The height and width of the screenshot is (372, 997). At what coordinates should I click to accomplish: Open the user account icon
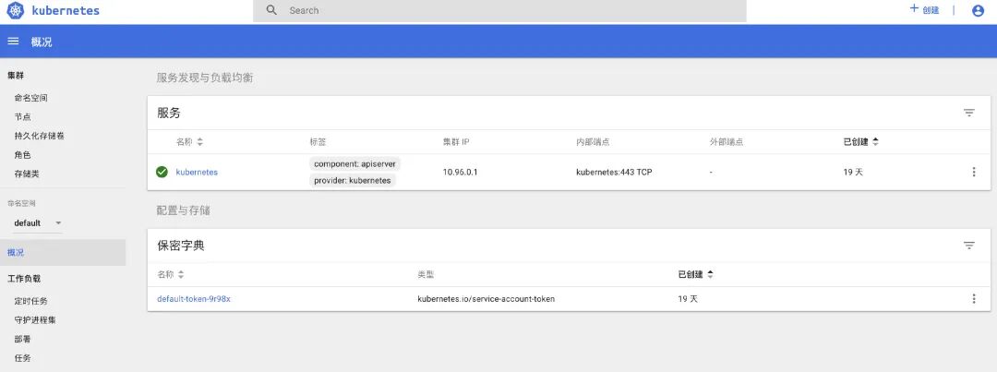(978, 11)
